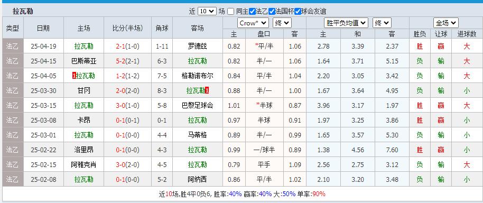Screen dimensions: 483x203
Task: Click the 大 50% summary value
Action: tap(289, 194)
